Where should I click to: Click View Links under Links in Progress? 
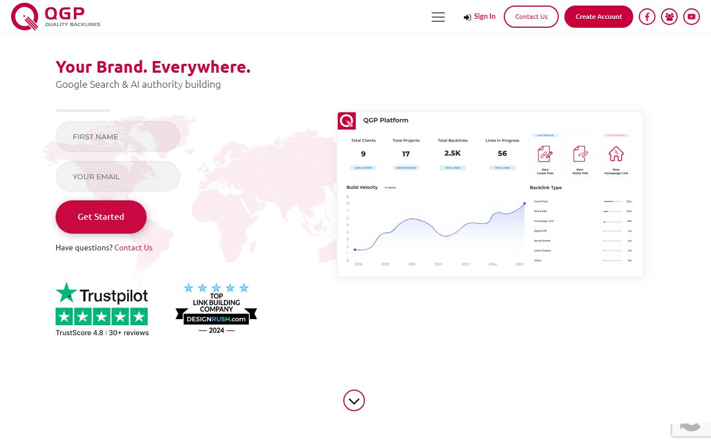click(502, 168)
